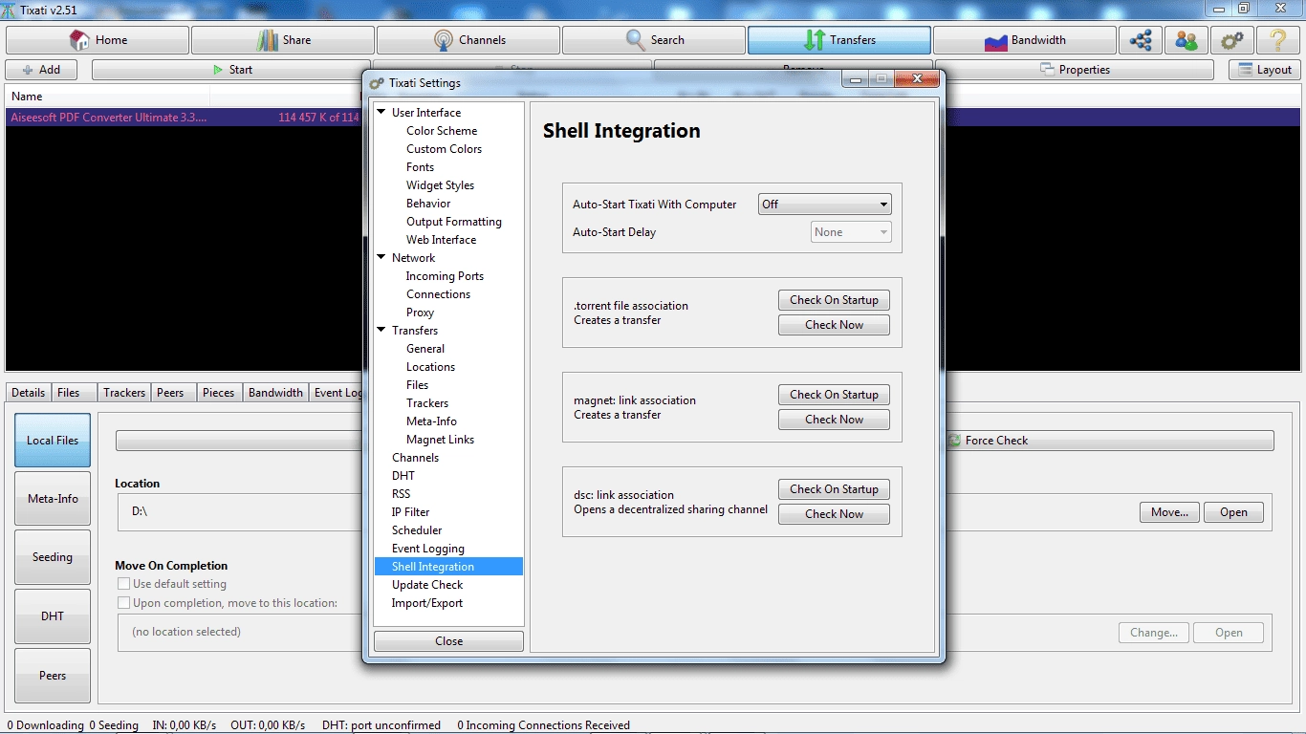Select Output Formatting in settings tree

point(453,222)
